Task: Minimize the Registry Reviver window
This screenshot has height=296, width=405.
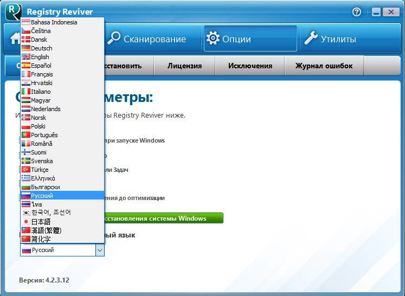Action: pyautogui.click(x=376, y=12)
